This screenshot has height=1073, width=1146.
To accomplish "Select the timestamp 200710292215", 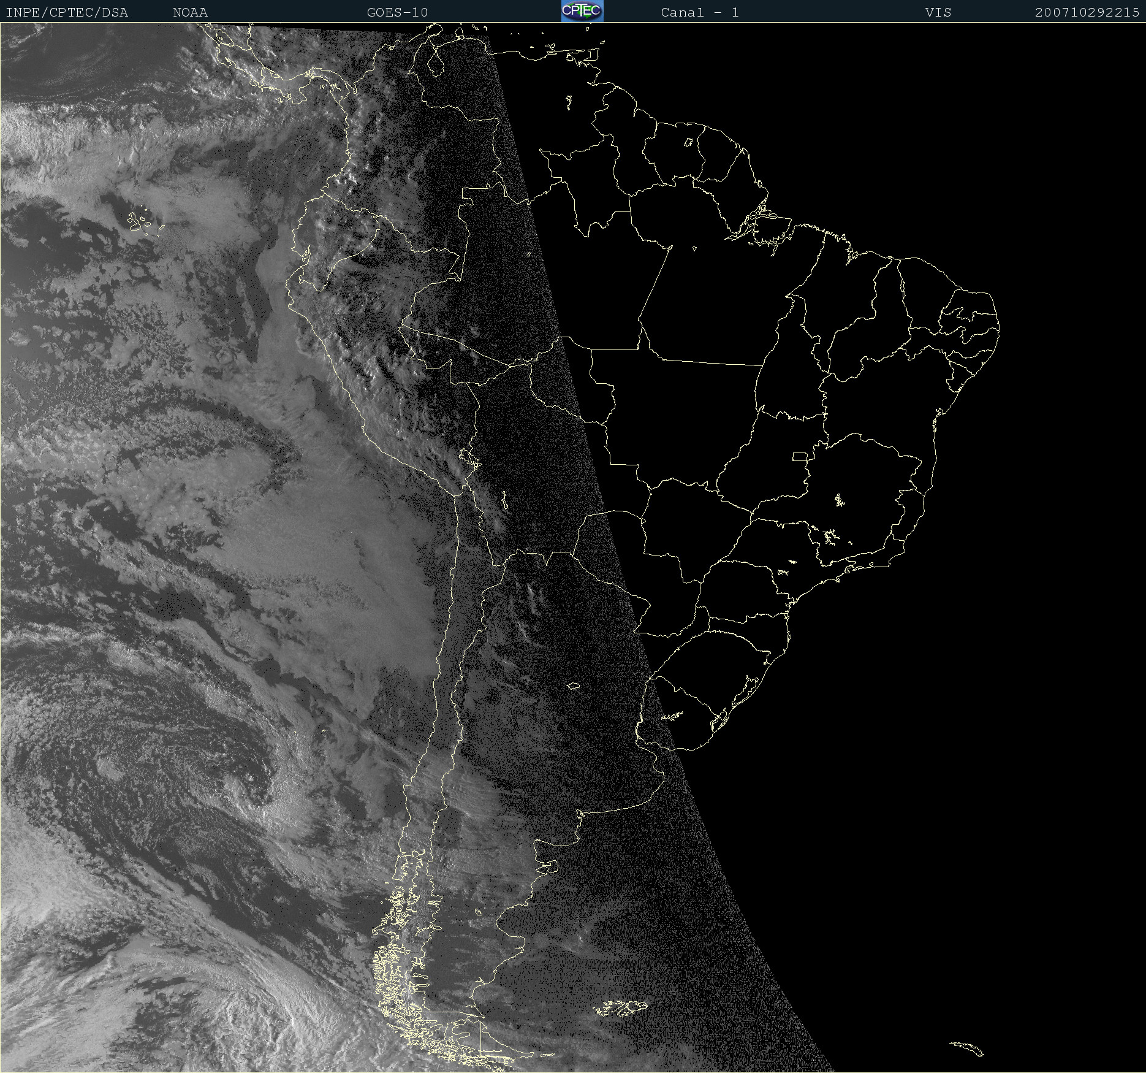I will pyautogui.click(x=1087, y=12).
